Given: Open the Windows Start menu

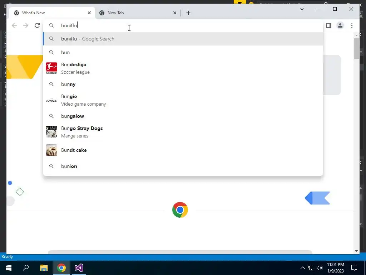Looking at the screenshot, I should (9, 268).
